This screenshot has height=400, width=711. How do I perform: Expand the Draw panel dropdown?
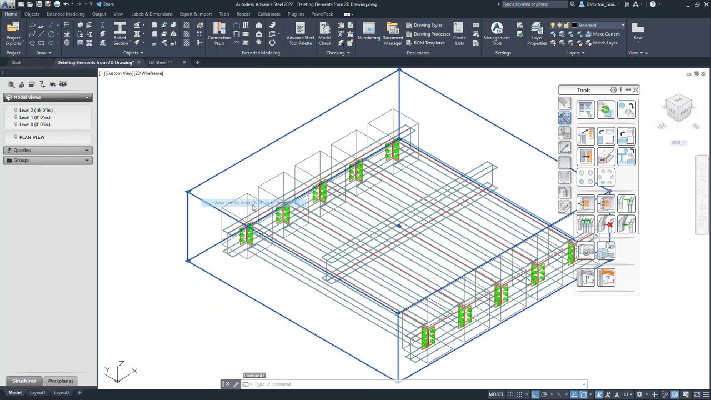coord(44,53)
